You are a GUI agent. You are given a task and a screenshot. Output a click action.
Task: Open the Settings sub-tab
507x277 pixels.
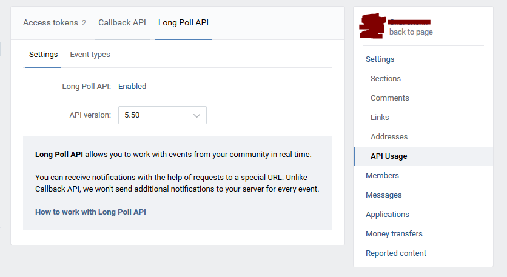tap(43, 55)
